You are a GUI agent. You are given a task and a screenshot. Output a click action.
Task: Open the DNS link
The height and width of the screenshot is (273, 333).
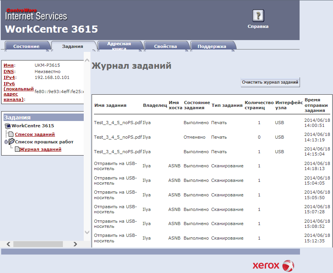tap(9, 71)
